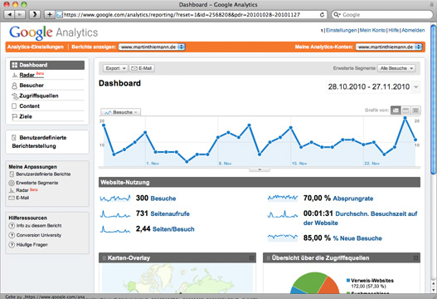
Task: Open the Analytics-Einstellungen link
Action: 36,47
